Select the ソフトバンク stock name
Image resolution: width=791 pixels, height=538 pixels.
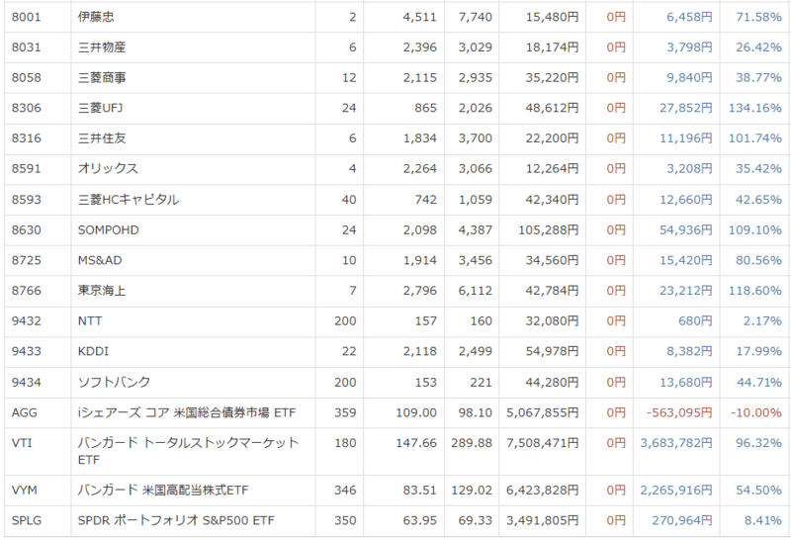point(114,383)
